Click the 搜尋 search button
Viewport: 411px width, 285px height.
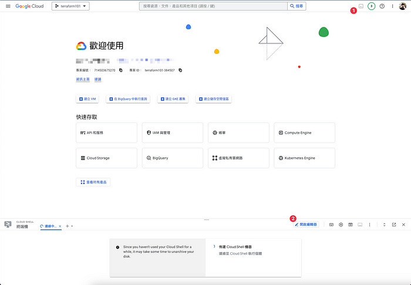297,6
